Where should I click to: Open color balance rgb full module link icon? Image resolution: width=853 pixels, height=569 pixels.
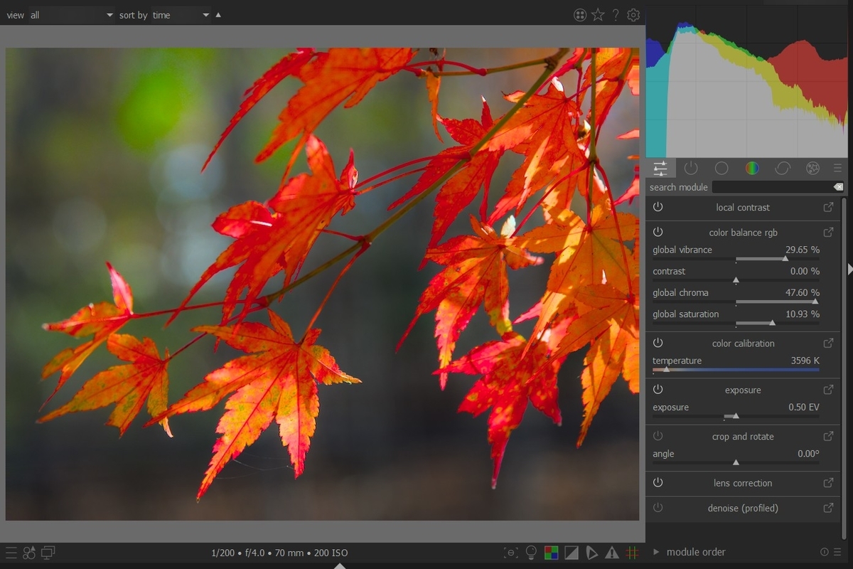pyautogui.click(x=828, y=232)
